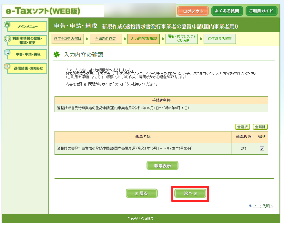The height and width of the screenshot is (228, 284).
Task: Click the arrow icon next to ページ先頭へ
Action: (250, 206)
